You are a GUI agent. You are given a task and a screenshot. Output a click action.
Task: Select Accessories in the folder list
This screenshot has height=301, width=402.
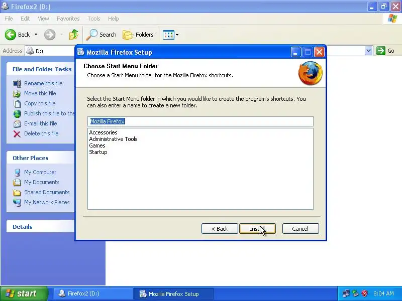click(103, 132)
